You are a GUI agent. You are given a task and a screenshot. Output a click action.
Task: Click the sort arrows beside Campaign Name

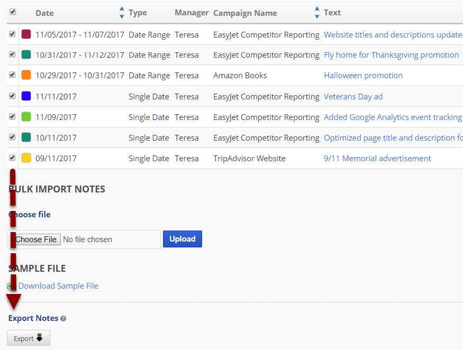[x=317, y=13]
